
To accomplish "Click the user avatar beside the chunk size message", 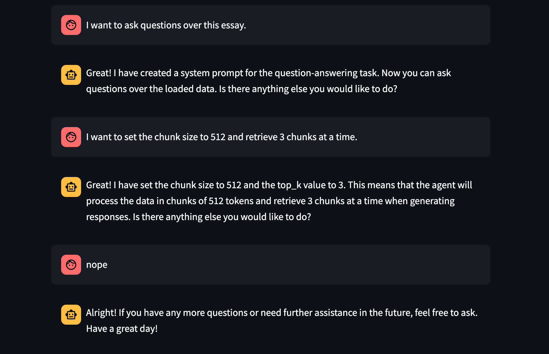I will 71,137.
